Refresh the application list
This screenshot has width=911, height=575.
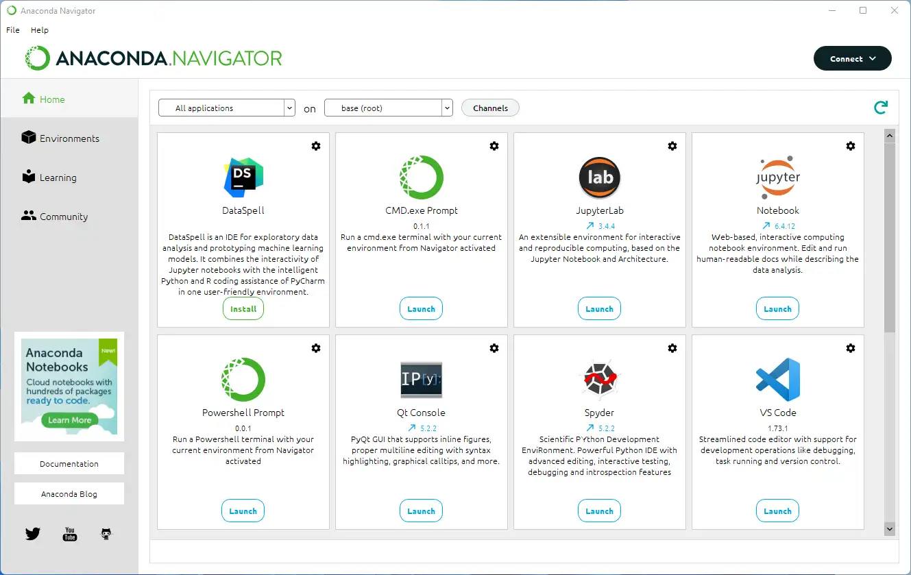point(881,107)
